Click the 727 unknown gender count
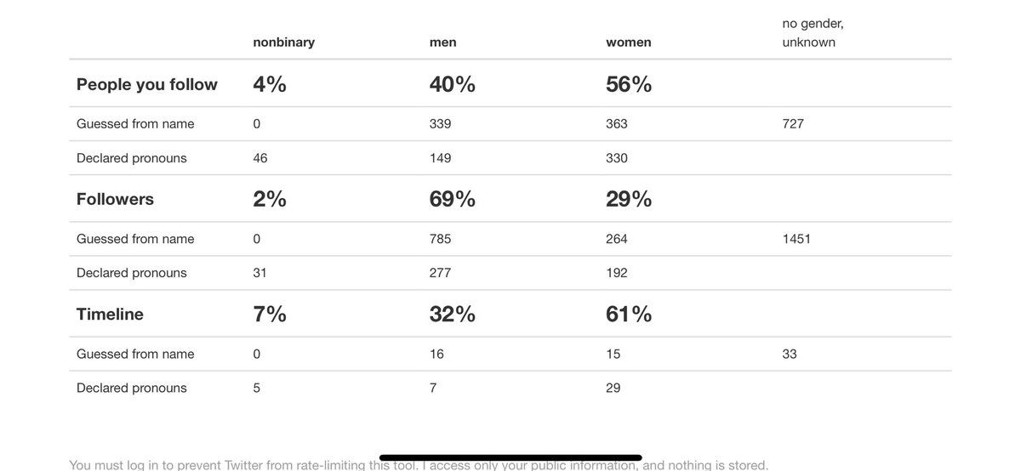 click(x=793, y=124)
